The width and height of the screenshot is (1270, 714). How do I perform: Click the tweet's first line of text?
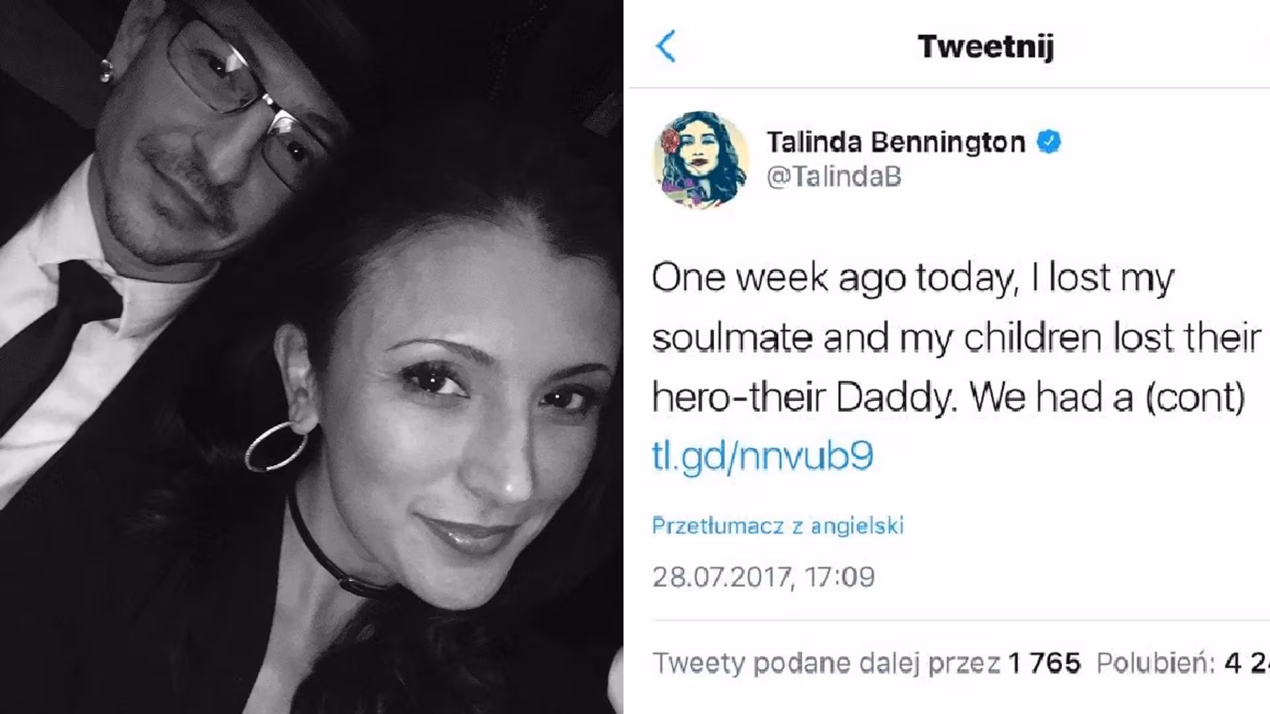913,278
